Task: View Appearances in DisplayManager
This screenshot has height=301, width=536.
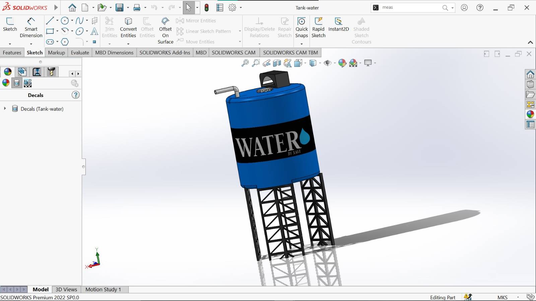Action: (x=6, y=83)
